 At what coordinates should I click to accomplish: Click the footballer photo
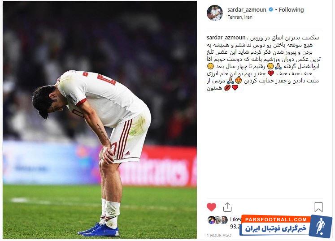100,120
